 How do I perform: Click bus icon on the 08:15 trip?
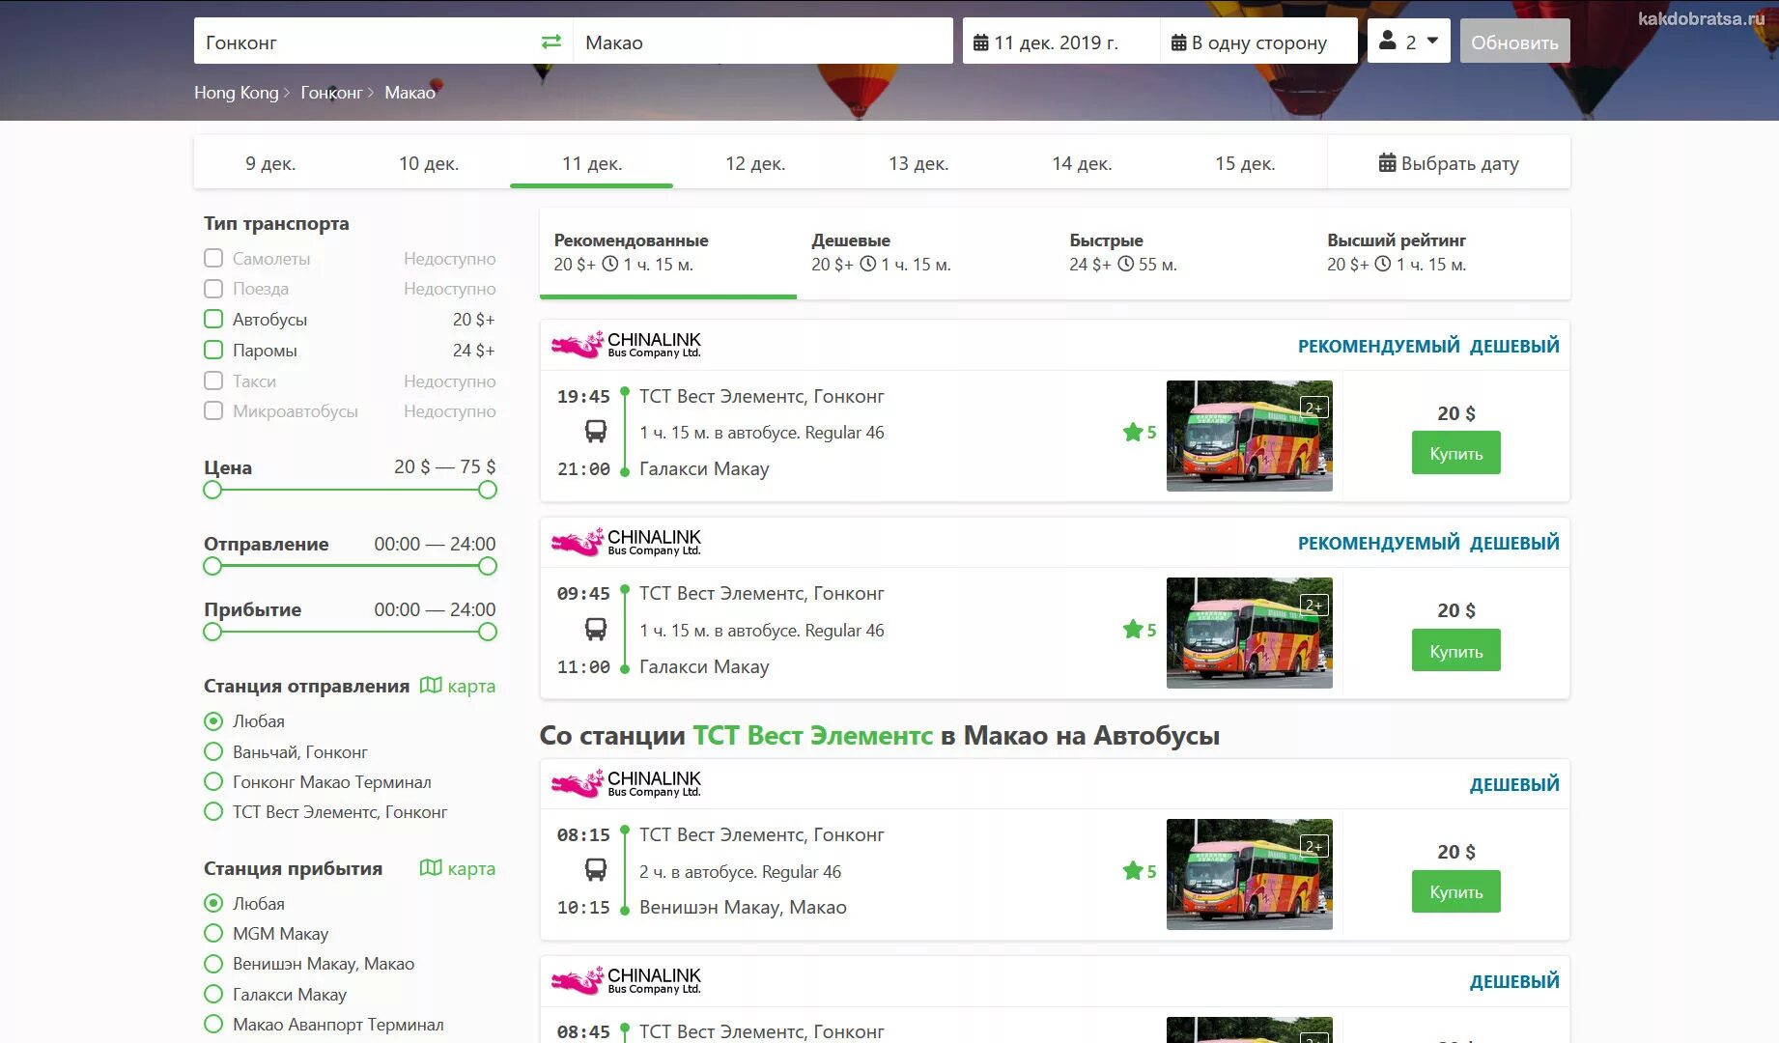pos(596,870)
